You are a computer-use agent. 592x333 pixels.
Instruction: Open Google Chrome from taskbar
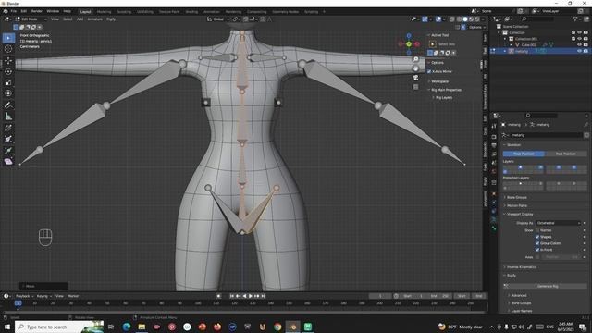277,327
